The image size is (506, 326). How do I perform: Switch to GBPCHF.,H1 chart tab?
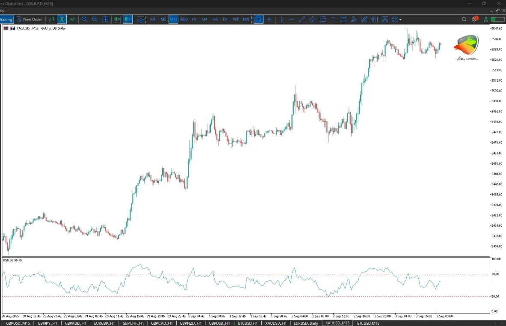point(133,323)
